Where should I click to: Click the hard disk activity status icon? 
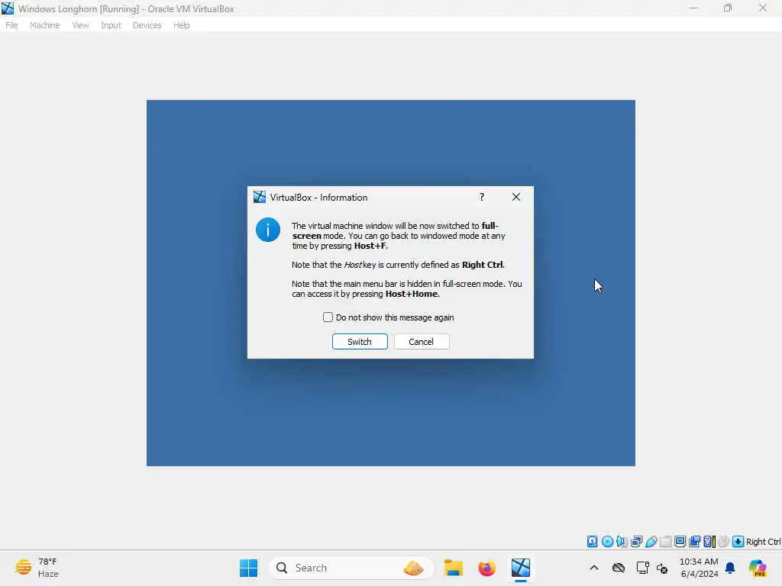click(x=592, y=542)
